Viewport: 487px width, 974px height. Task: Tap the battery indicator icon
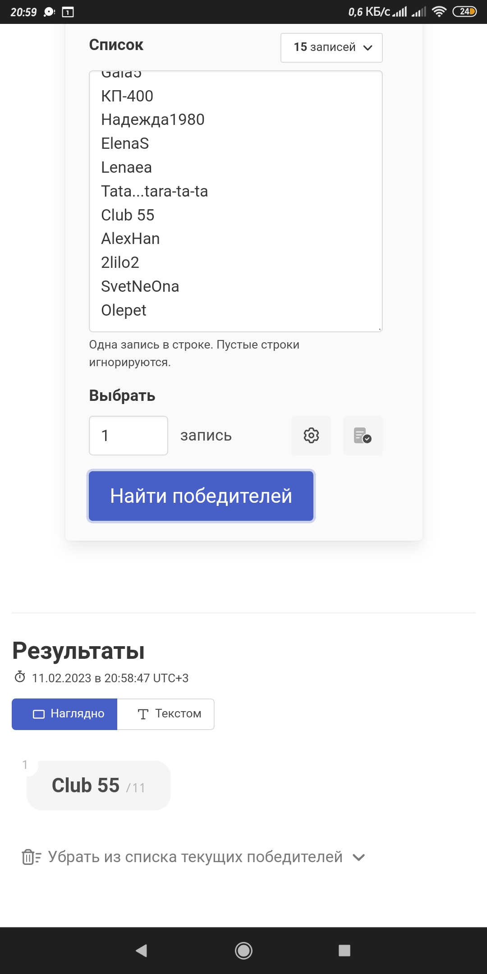click(x=464, y=12)
